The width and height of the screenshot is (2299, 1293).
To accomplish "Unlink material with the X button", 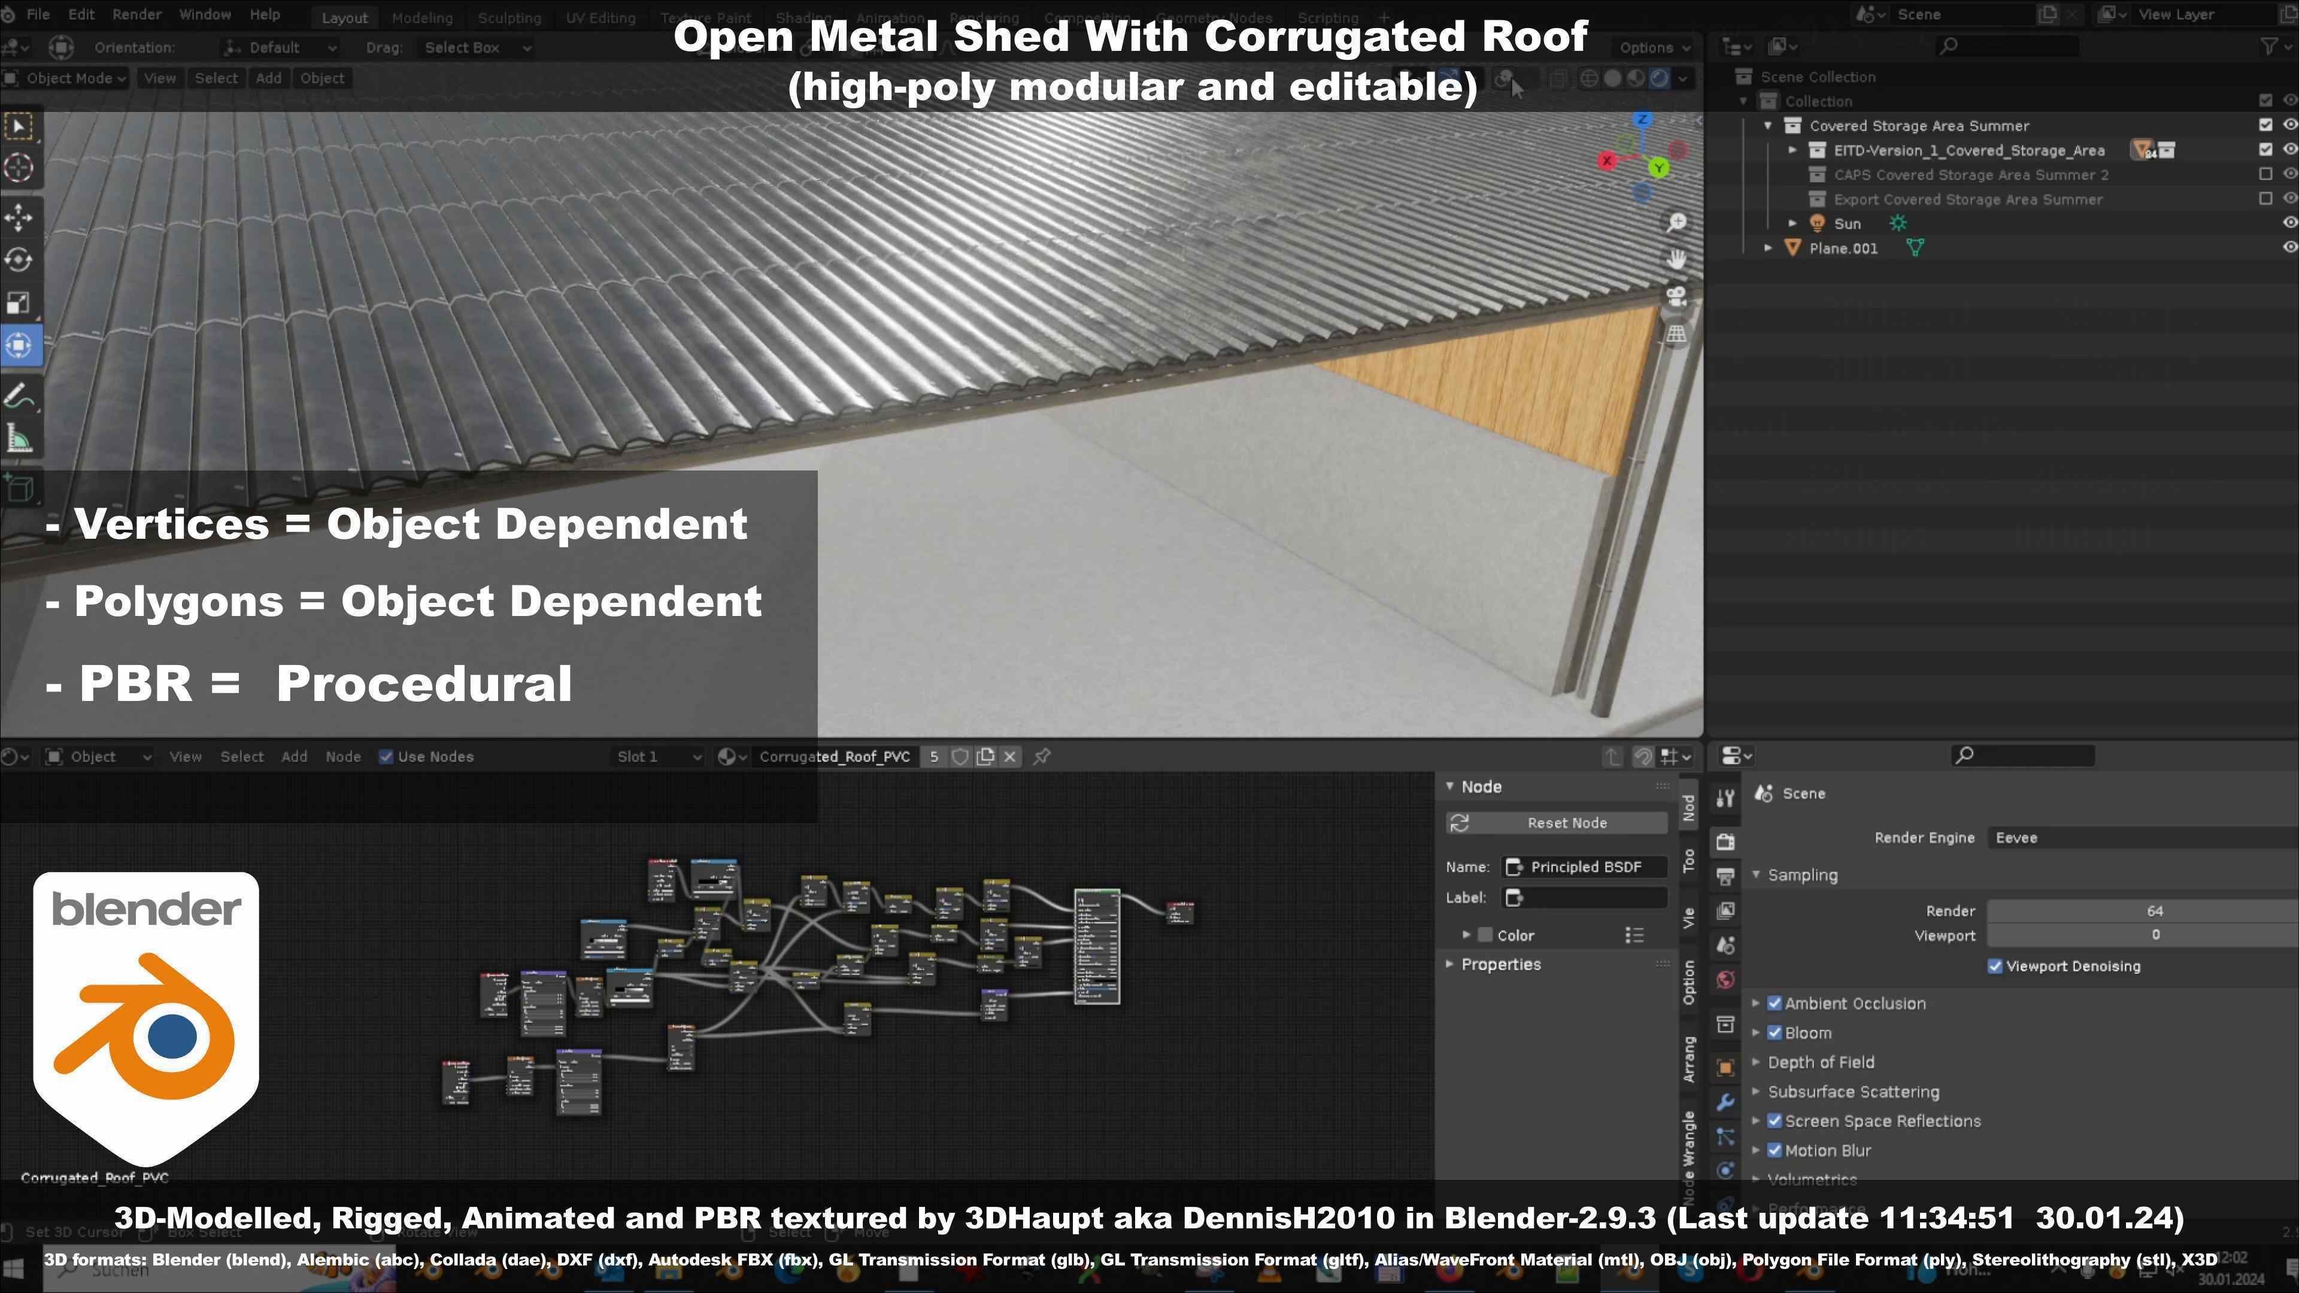I will pyautogui.click(x=1009, y=757).
